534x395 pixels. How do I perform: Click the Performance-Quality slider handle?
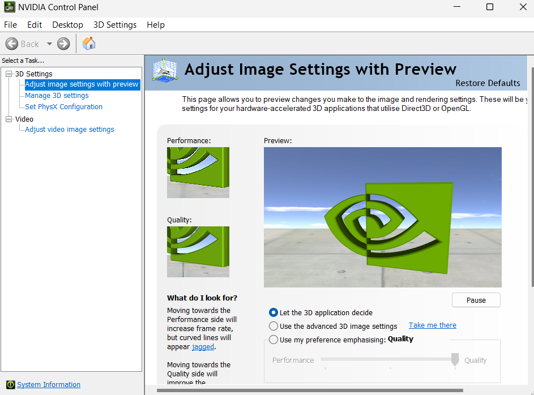455,359
